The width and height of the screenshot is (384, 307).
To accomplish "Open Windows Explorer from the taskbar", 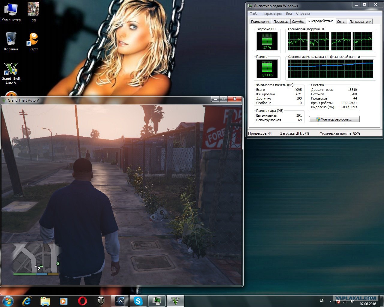I will [45, 301].
